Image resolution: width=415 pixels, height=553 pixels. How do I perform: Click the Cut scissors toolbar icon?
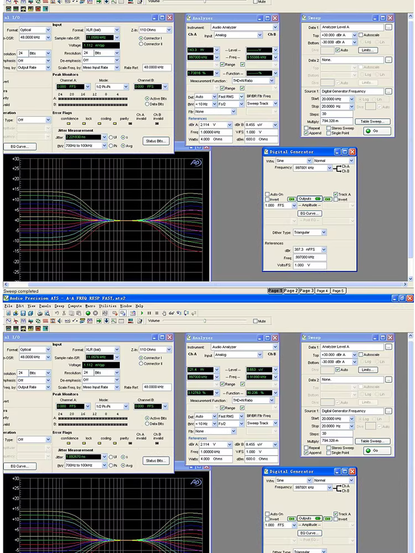tap(65, 313)
